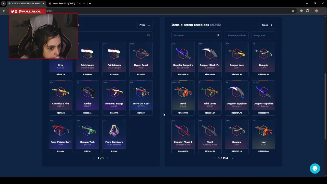327x184 pixels.
Task: Bookmark this page with the star icon
Action: click(293, 11)
